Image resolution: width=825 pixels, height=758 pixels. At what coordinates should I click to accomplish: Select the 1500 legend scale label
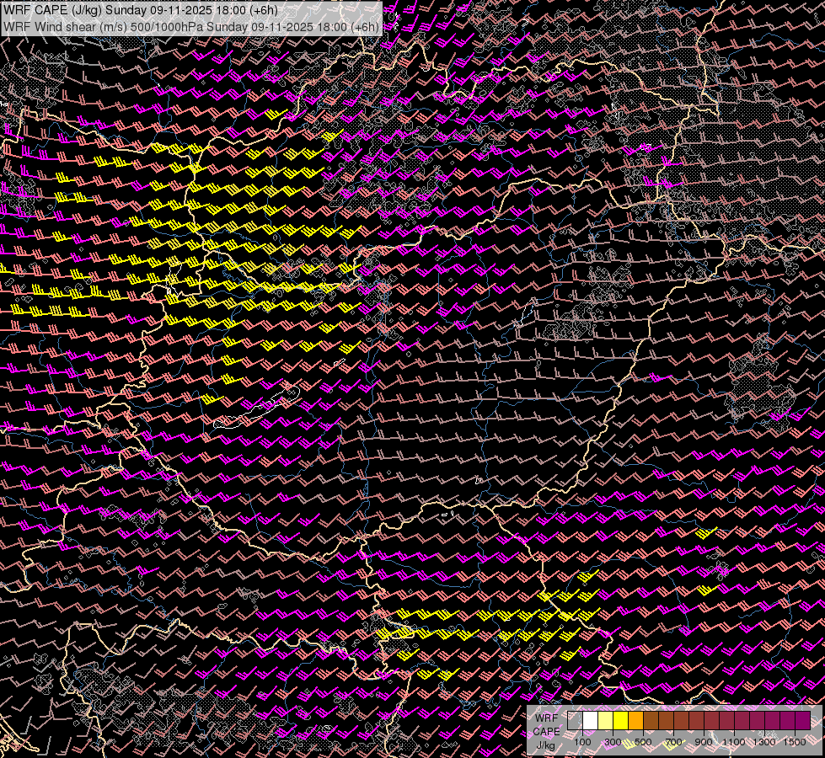(795, 742)
